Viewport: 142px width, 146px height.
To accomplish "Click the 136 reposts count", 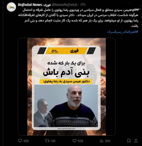I will point(53,141).
